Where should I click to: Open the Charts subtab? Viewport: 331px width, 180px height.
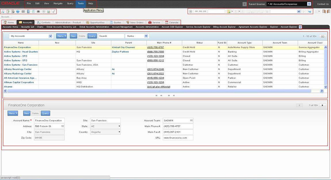tap(40, 27)
